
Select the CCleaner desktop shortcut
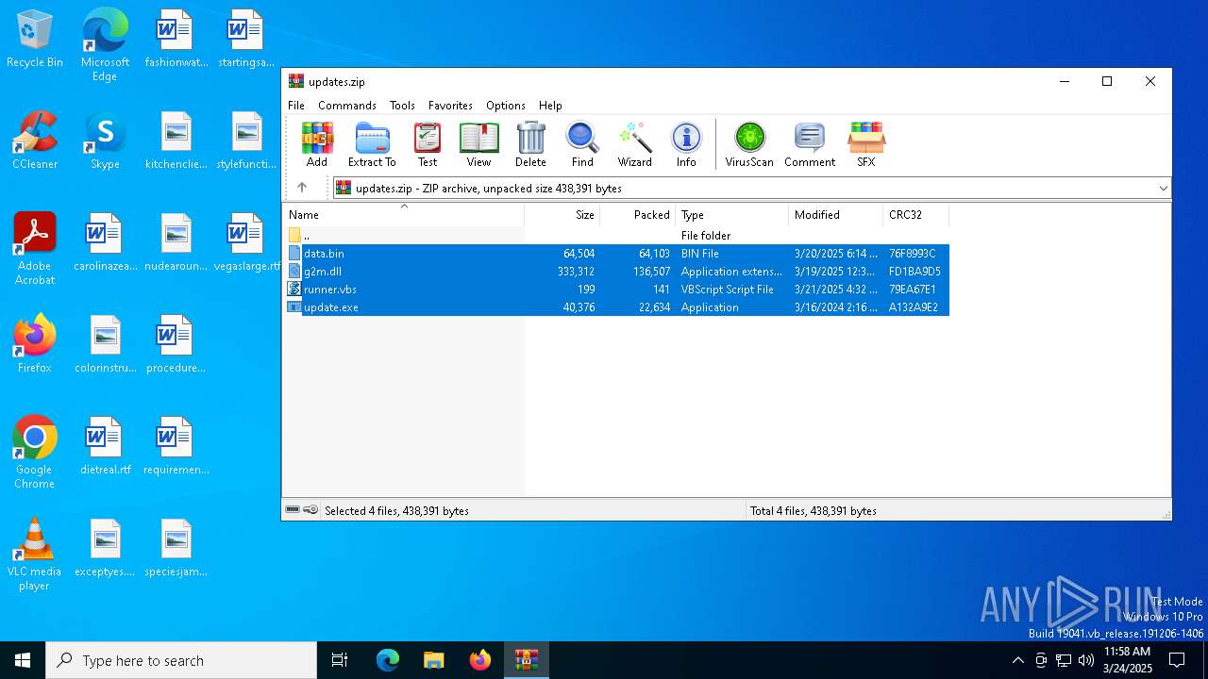point(35,141)
